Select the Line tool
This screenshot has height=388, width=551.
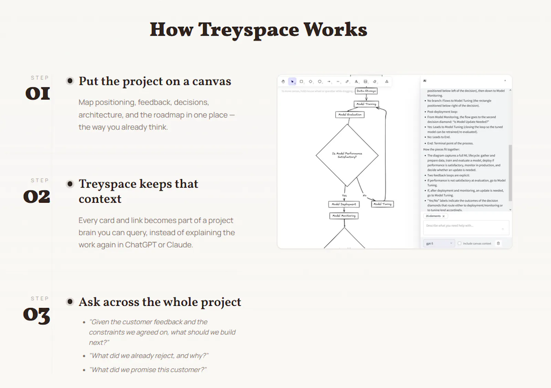coord(338,81)
